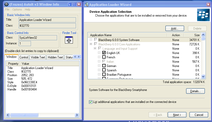Click the Next > button
212x122 pixels.
click(177, 115)
